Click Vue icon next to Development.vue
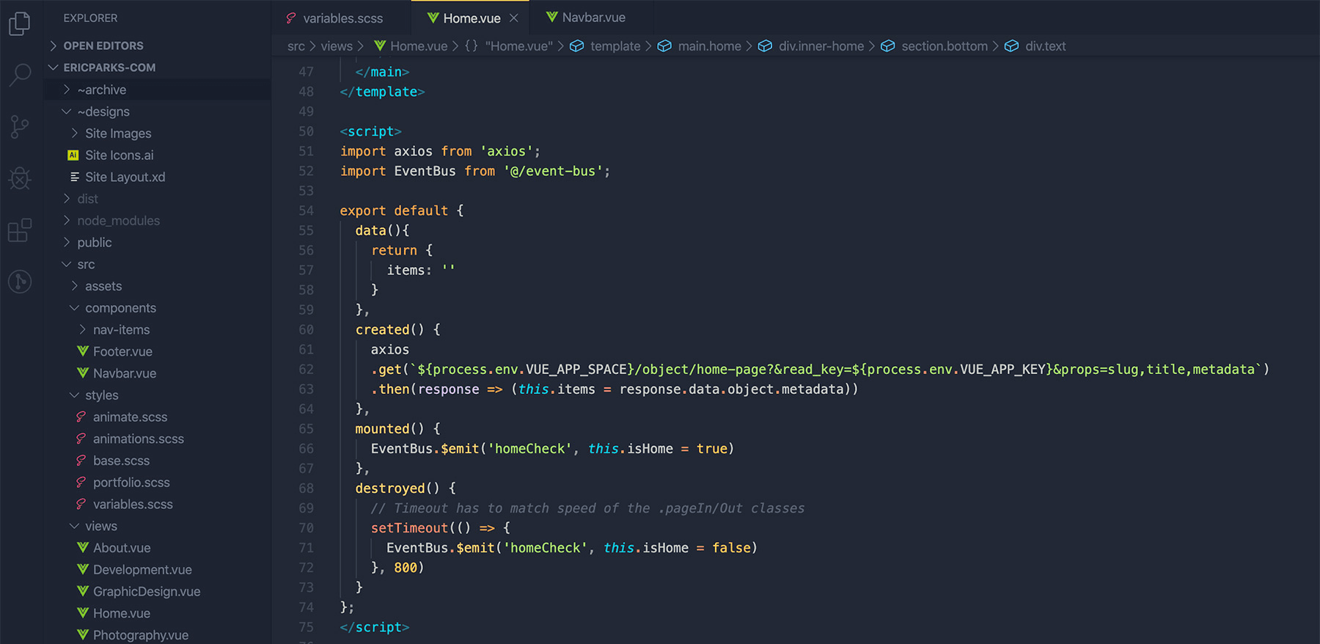The image size is (1320, 644). point(83,570)
